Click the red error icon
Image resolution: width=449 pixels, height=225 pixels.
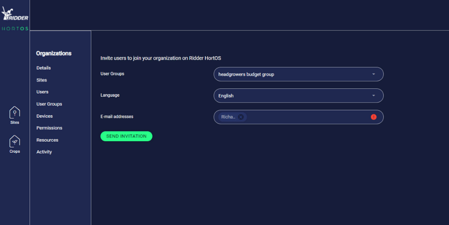pyautogui.click(x=373, y=117)
